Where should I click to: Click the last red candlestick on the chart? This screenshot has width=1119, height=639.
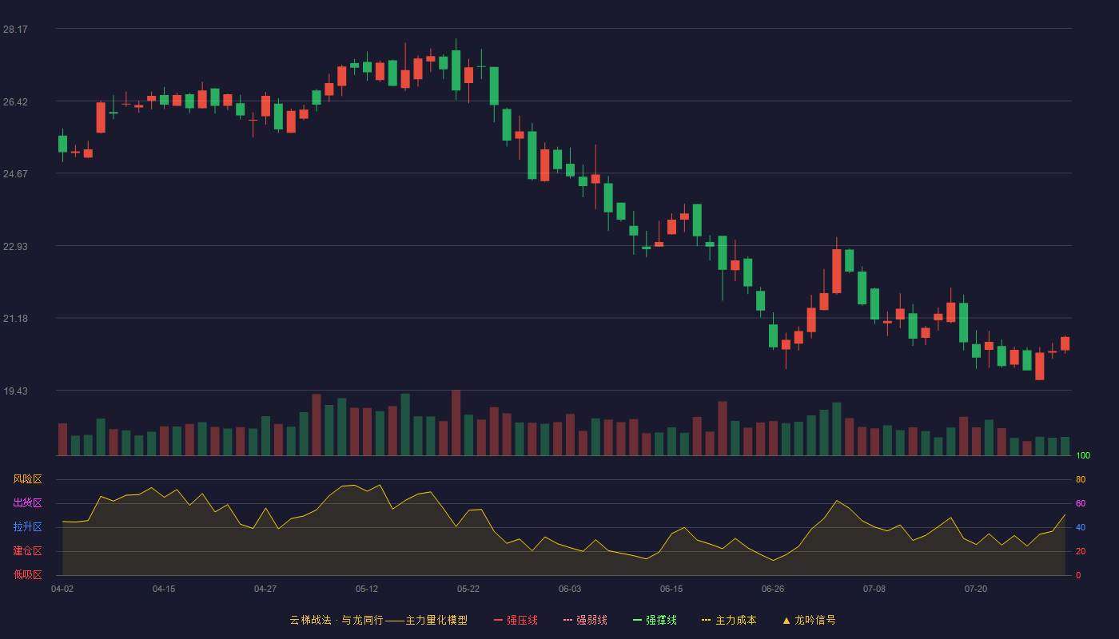1065,343
